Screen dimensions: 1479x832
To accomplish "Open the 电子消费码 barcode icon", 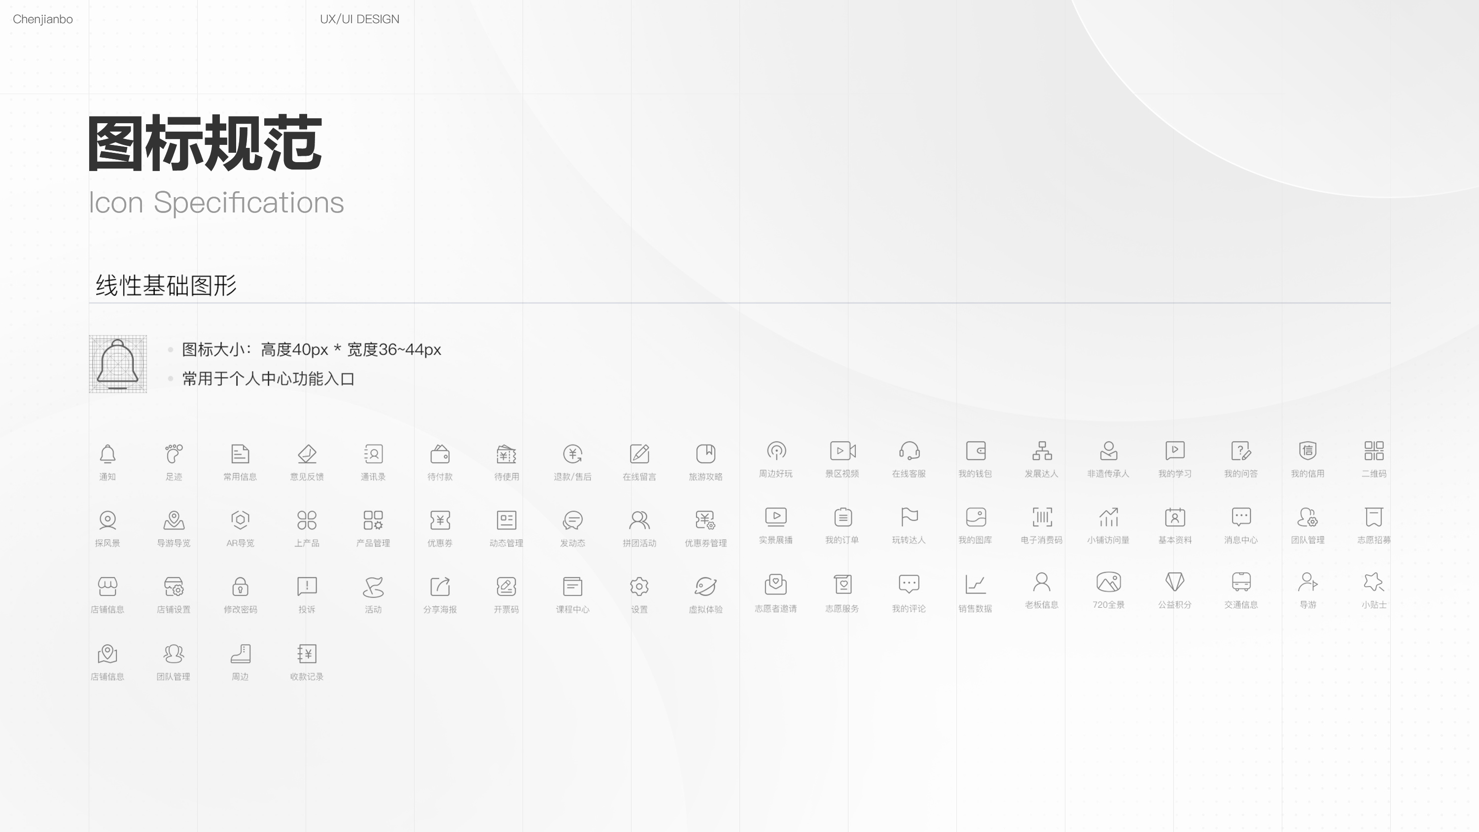I will 1042,517.
